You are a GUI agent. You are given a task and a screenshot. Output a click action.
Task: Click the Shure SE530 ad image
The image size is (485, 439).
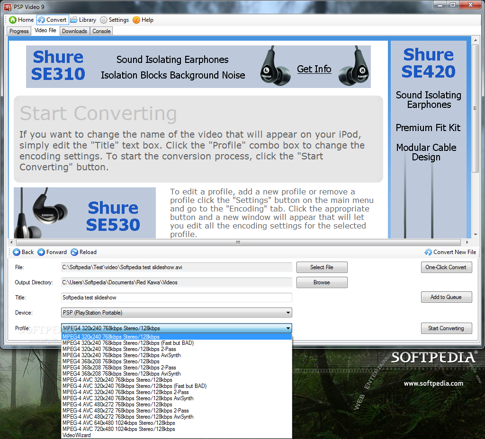point(85,213)
